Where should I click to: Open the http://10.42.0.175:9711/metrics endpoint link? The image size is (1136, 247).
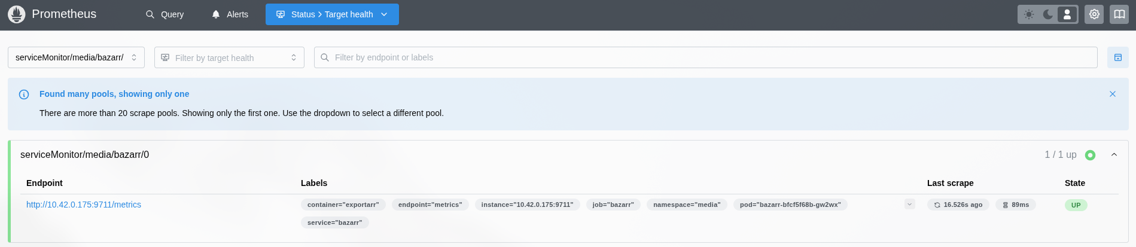84,205
